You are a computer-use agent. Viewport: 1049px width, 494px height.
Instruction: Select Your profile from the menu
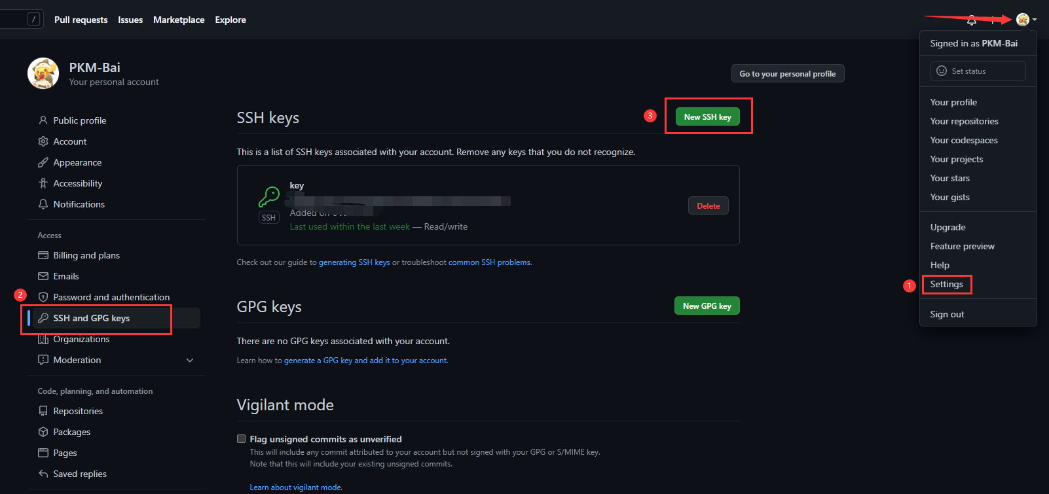[953, 102]
